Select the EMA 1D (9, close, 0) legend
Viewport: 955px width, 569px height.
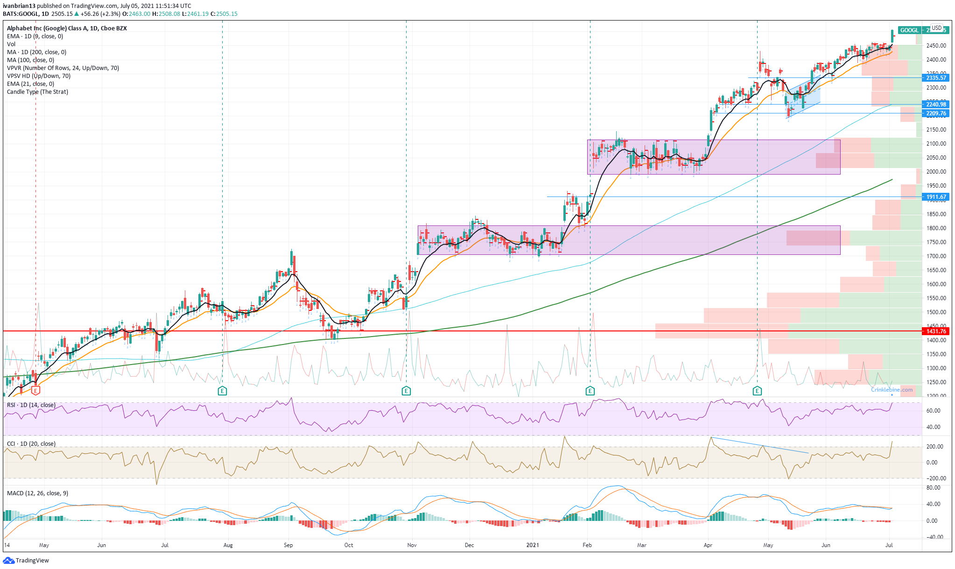(35, 36)
